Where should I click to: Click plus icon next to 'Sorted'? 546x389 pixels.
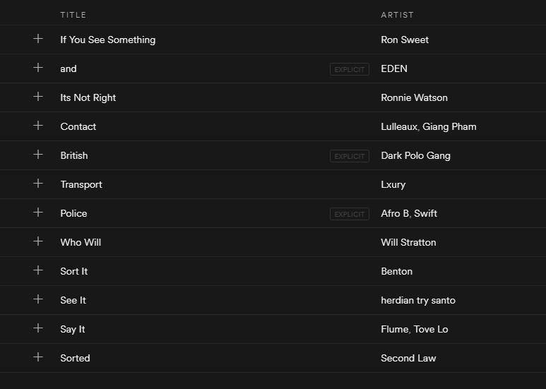(x=38, y=357)
